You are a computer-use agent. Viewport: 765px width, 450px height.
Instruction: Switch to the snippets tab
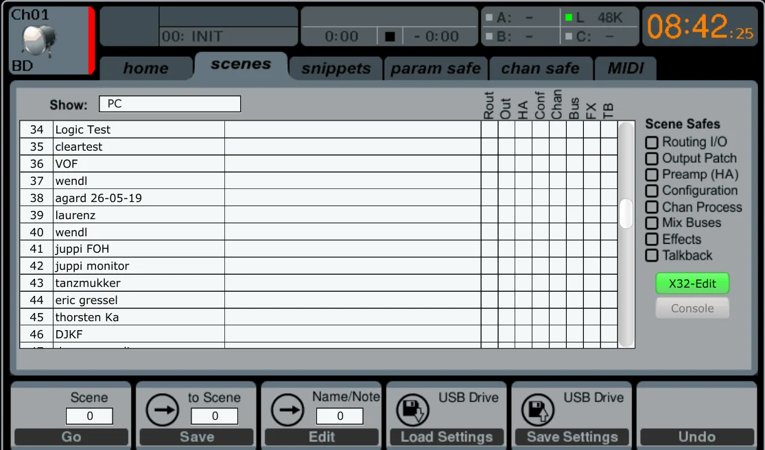point(336,68)
